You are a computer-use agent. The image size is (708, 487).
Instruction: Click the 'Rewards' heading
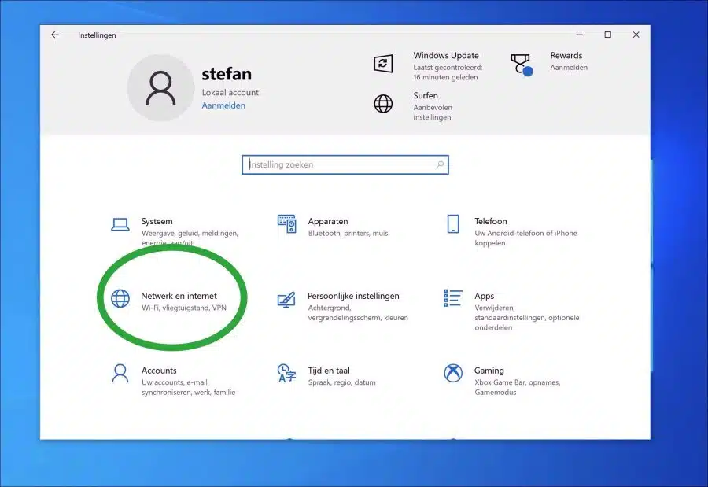[566, 56]
